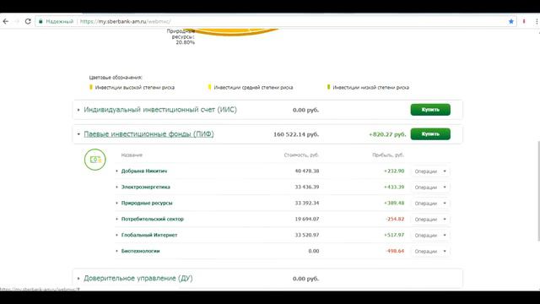
Task: Open Операции dropdown for Электроэнергетика
Action: point(430,187)
